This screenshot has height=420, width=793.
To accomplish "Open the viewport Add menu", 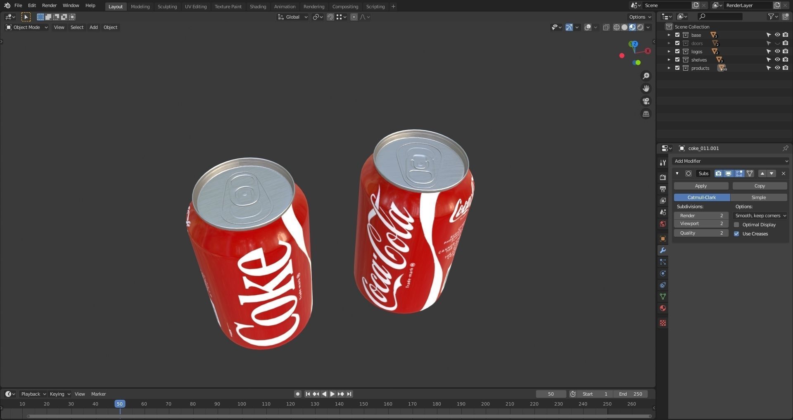I will click(x=94, y=27).
